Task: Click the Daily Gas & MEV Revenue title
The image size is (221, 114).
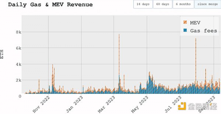Action: (50, 4)
